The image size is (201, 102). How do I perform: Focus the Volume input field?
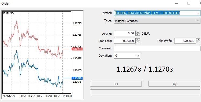[125, 33]
